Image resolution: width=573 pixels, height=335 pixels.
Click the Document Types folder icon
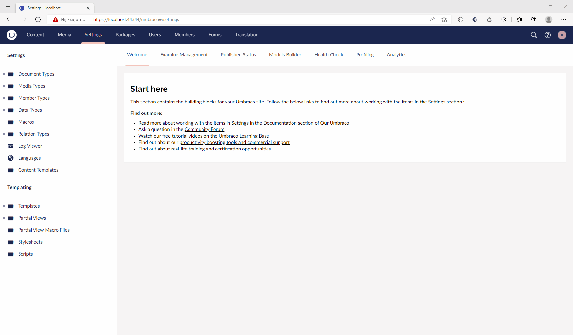coord(11,74)
